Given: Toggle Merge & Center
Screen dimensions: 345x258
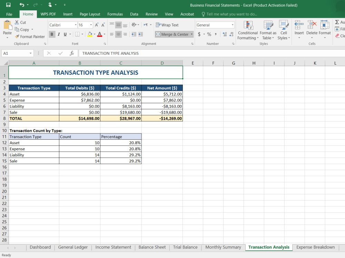Looking at the screenshot, I should (x=172, y=34).
